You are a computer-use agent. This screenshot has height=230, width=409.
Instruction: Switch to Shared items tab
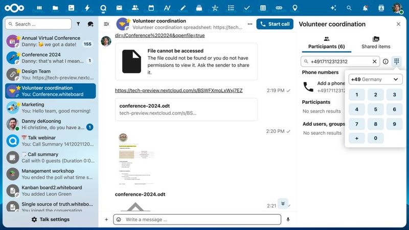click(x=376, y=43)
